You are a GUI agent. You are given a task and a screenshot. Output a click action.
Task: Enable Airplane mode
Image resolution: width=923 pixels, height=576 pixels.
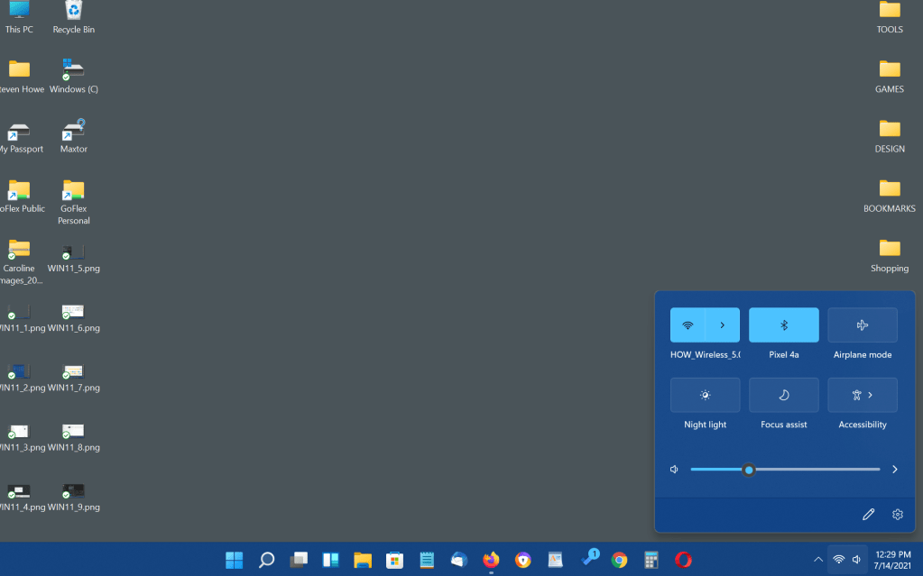coord(863,325)
